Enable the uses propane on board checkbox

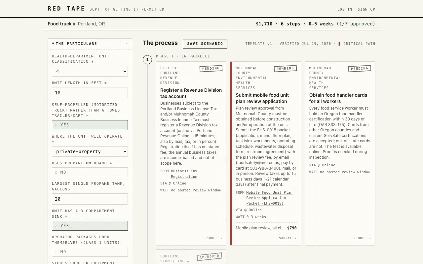[x=90, y=172]
